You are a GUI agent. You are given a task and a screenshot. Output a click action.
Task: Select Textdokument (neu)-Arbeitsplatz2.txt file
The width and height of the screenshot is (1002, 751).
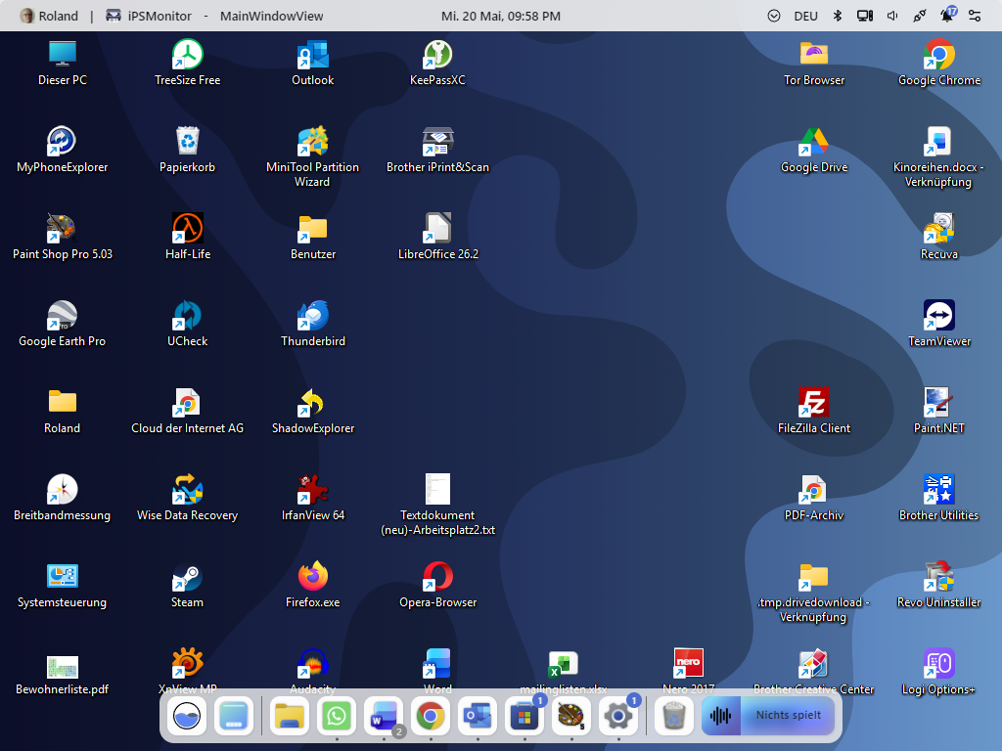437,504
